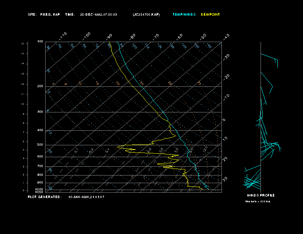The height and width of the screenshot is (234, 303).
Task: Click the 10-JAN-1996 plot generation timestamp
Action: pos(86,197)
